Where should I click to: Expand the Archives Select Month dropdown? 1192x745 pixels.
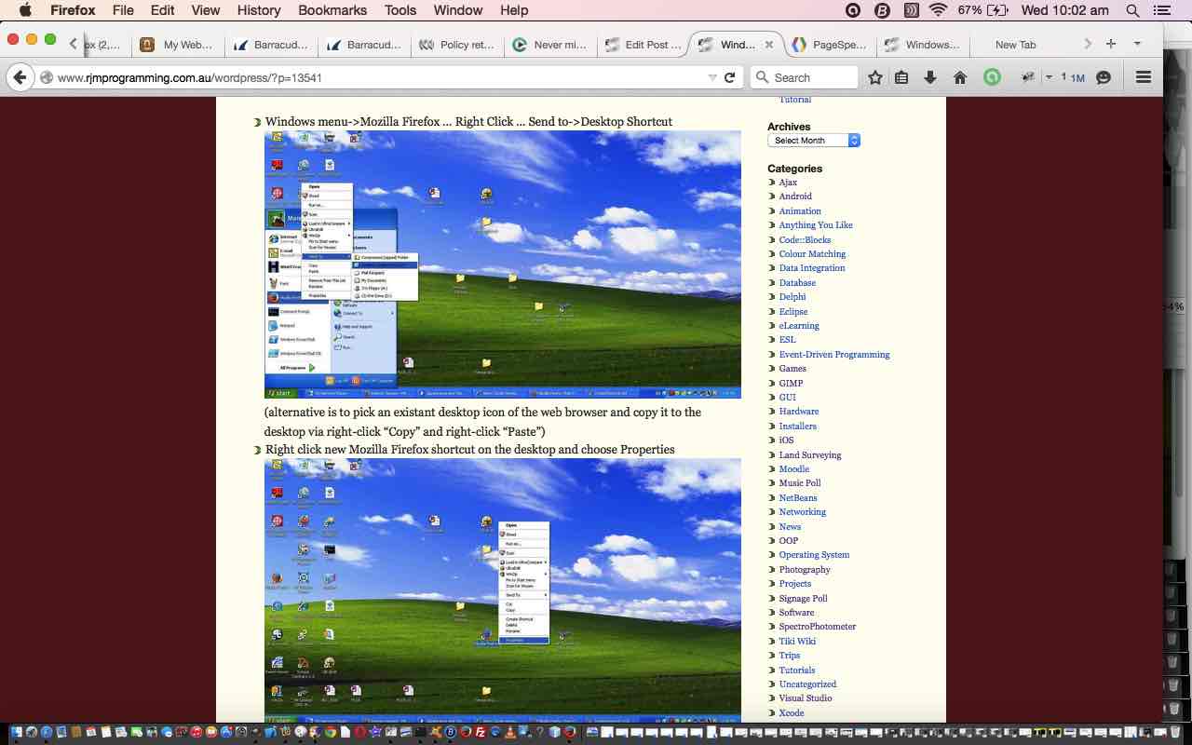[x=814, y=141]
